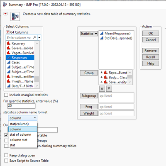
Task: Open the red triangle menu at dialog top
Action: pos(5,14)
